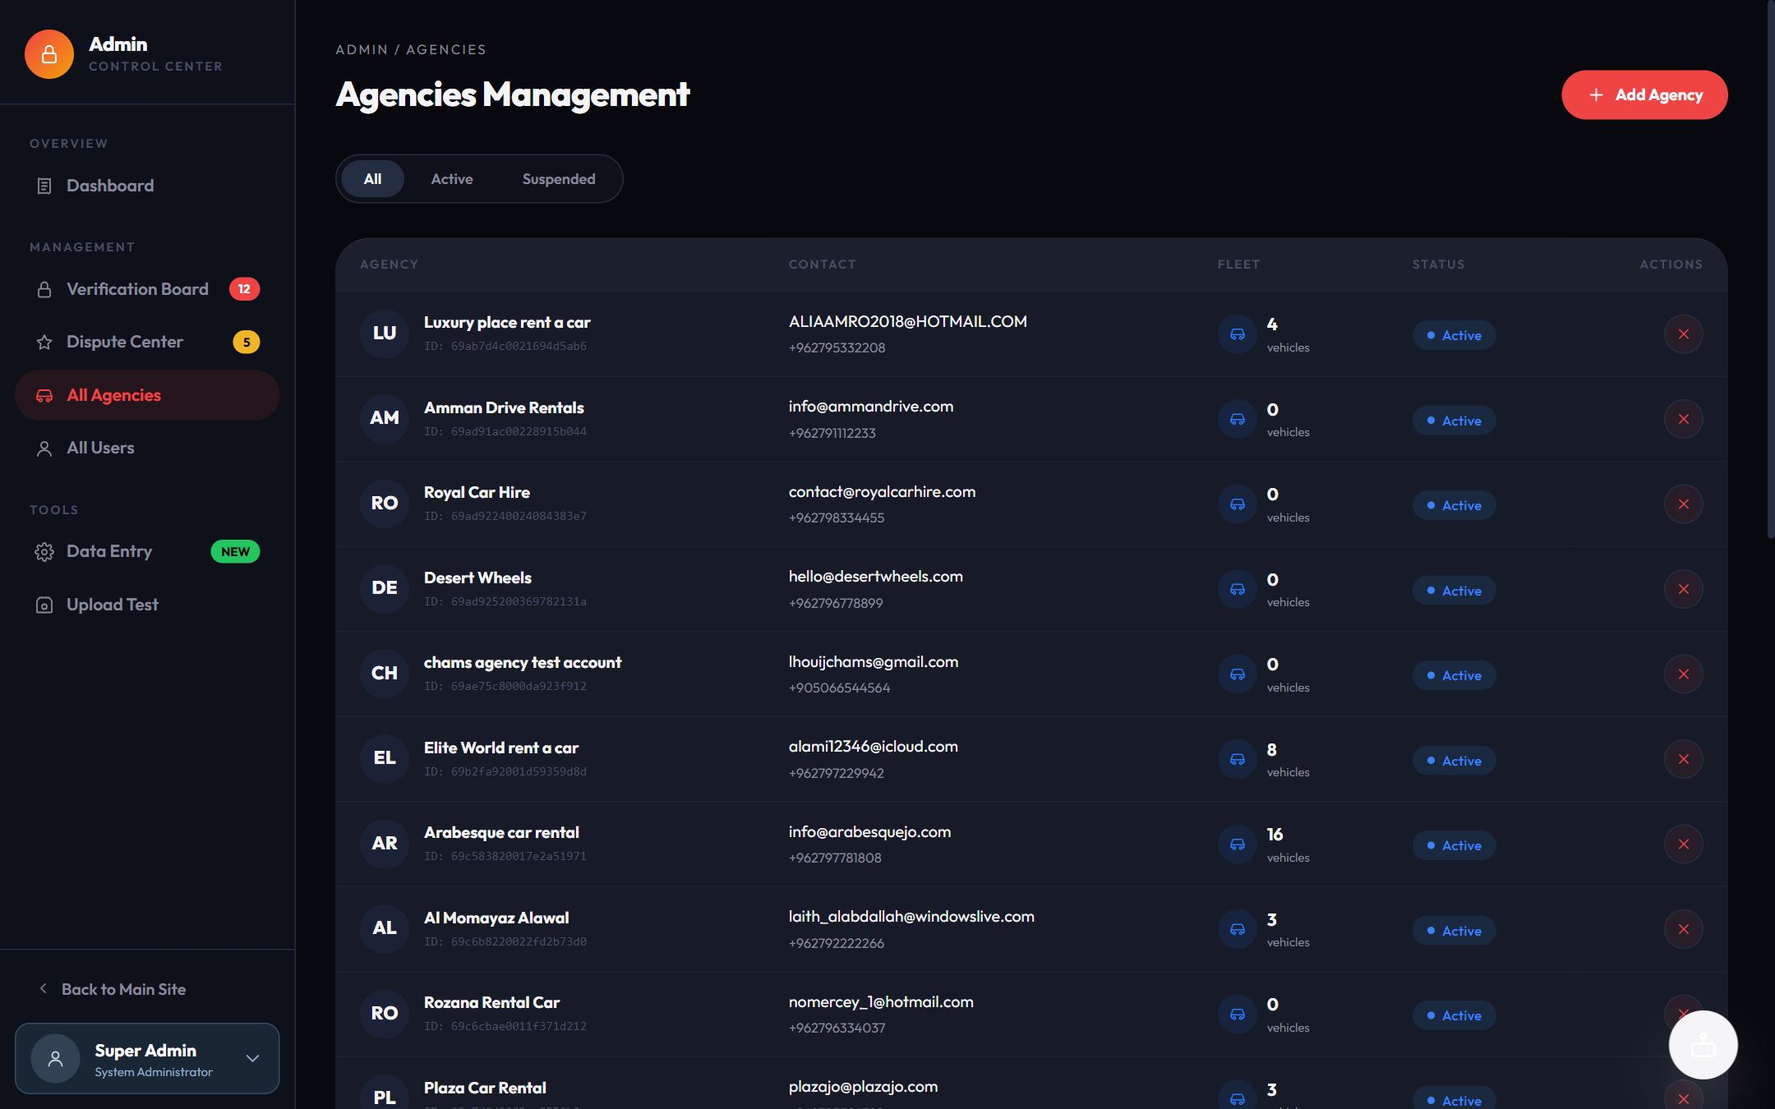Click fleet car icon for Luxury place rent a car
The width and height of the screenshot is (1775, 1109).
click(1237, 334)
